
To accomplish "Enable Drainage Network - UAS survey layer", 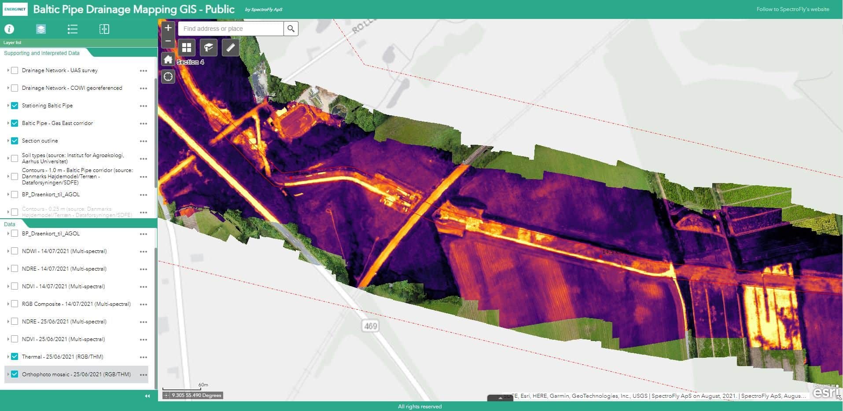I will [15, 70].
